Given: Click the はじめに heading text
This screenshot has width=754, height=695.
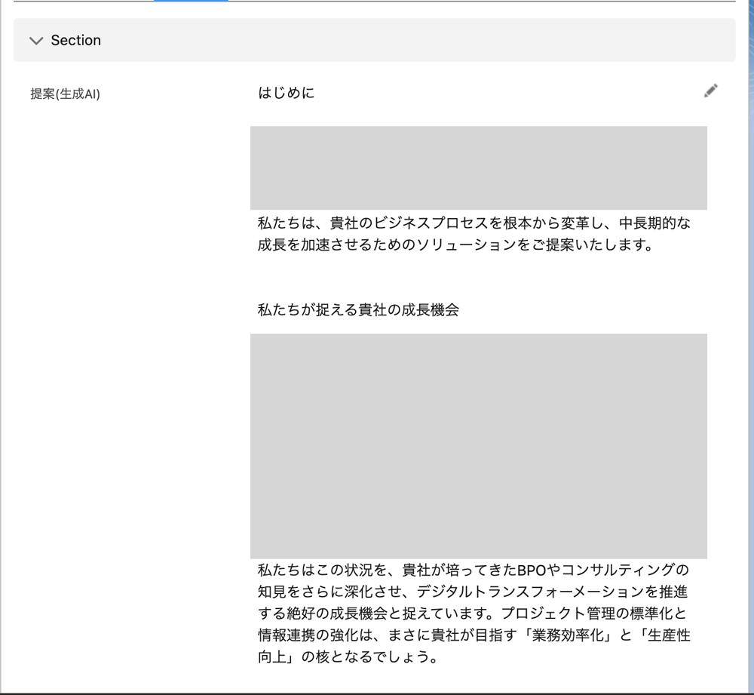Looking at the screenshot, I should 286,92.
